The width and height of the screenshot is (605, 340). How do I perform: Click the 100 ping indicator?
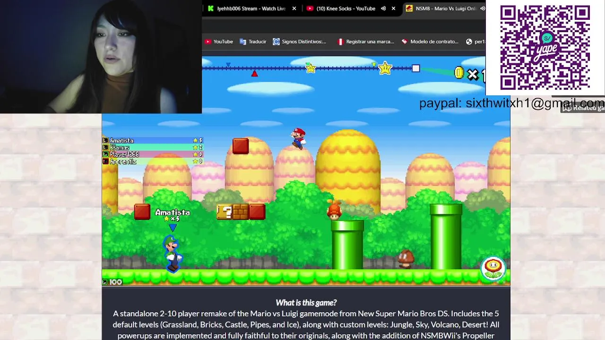[x=112, y=282]
